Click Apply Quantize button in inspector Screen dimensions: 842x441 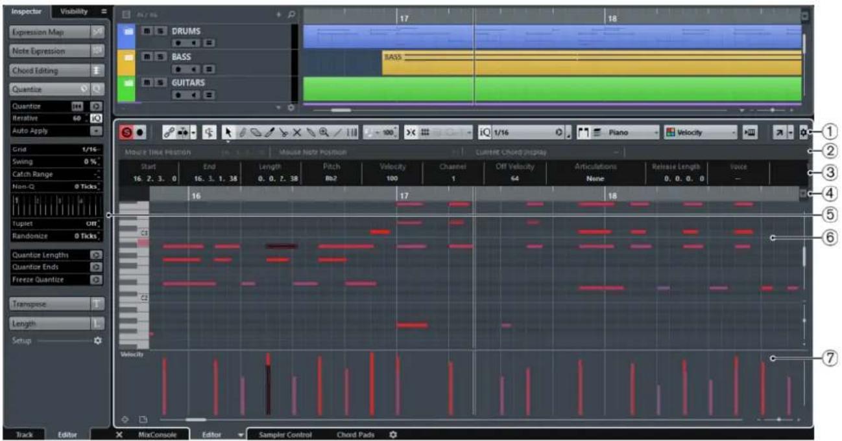96,106
